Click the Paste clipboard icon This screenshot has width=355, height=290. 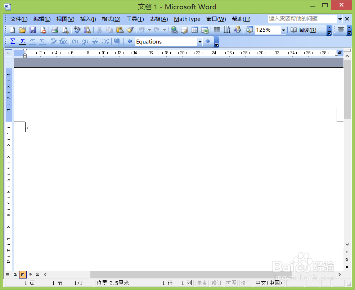tap(120, 30)
